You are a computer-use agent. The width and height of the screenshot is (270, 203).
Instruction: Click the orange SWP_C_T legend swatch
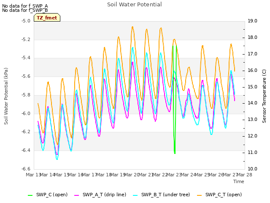pos(199,195)
